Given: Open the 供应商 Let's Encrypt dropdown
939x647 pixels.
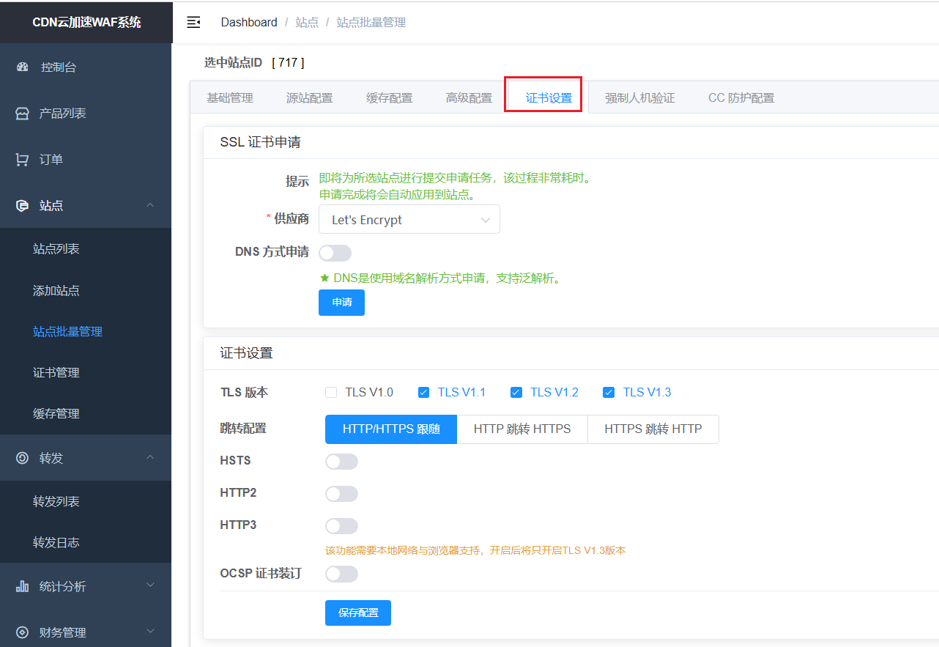Looking at the screenshot, I should coord(409,220).
